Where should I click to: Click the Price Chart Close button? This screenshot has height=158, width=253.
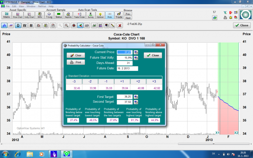coord(242,25)
